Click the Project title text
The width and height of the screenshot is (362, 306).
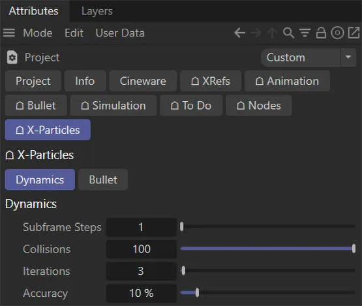42,57
